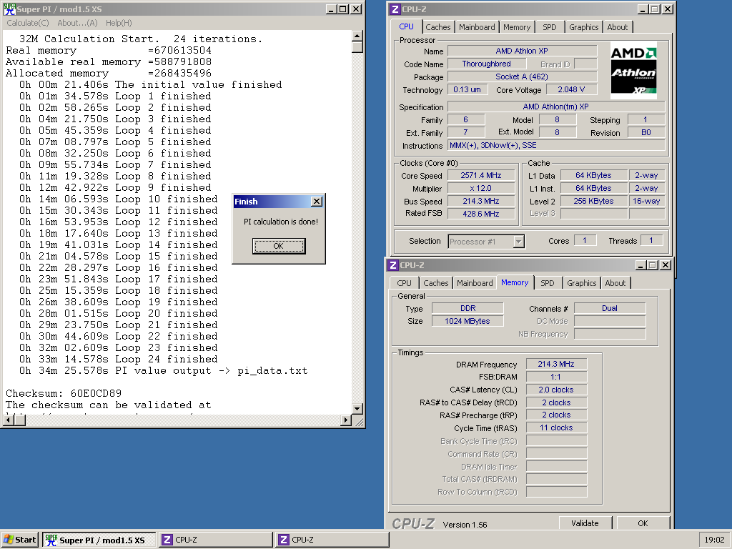Click the 'Checksum: 60E0CD89' line

click(x=64, y=393)
